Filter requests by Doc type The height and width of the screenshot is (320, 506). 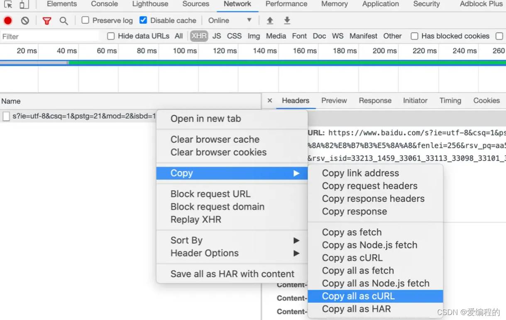(x=319, y=36)
